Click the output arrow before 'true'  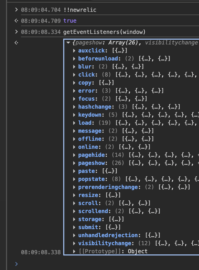coord(16,21)
